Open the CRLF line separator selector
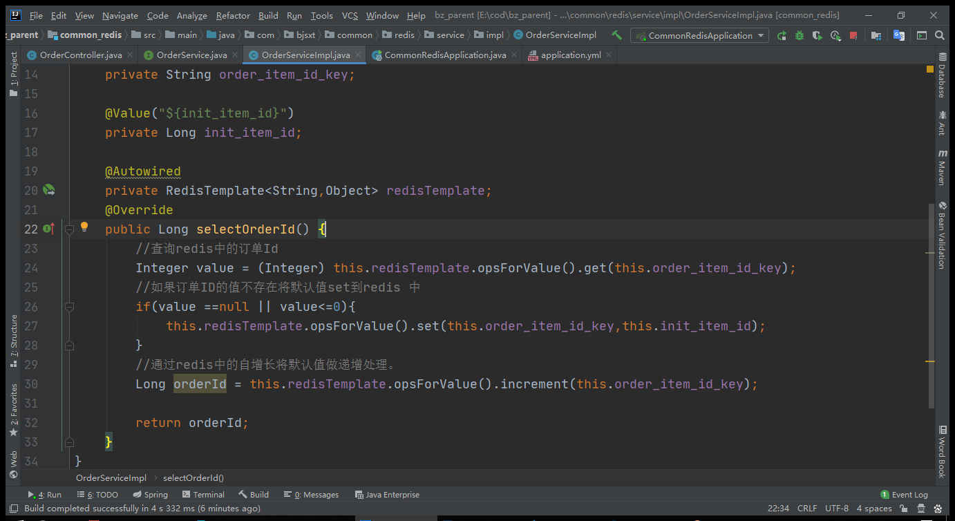This screenshot has height=521, width=955. 807,509
